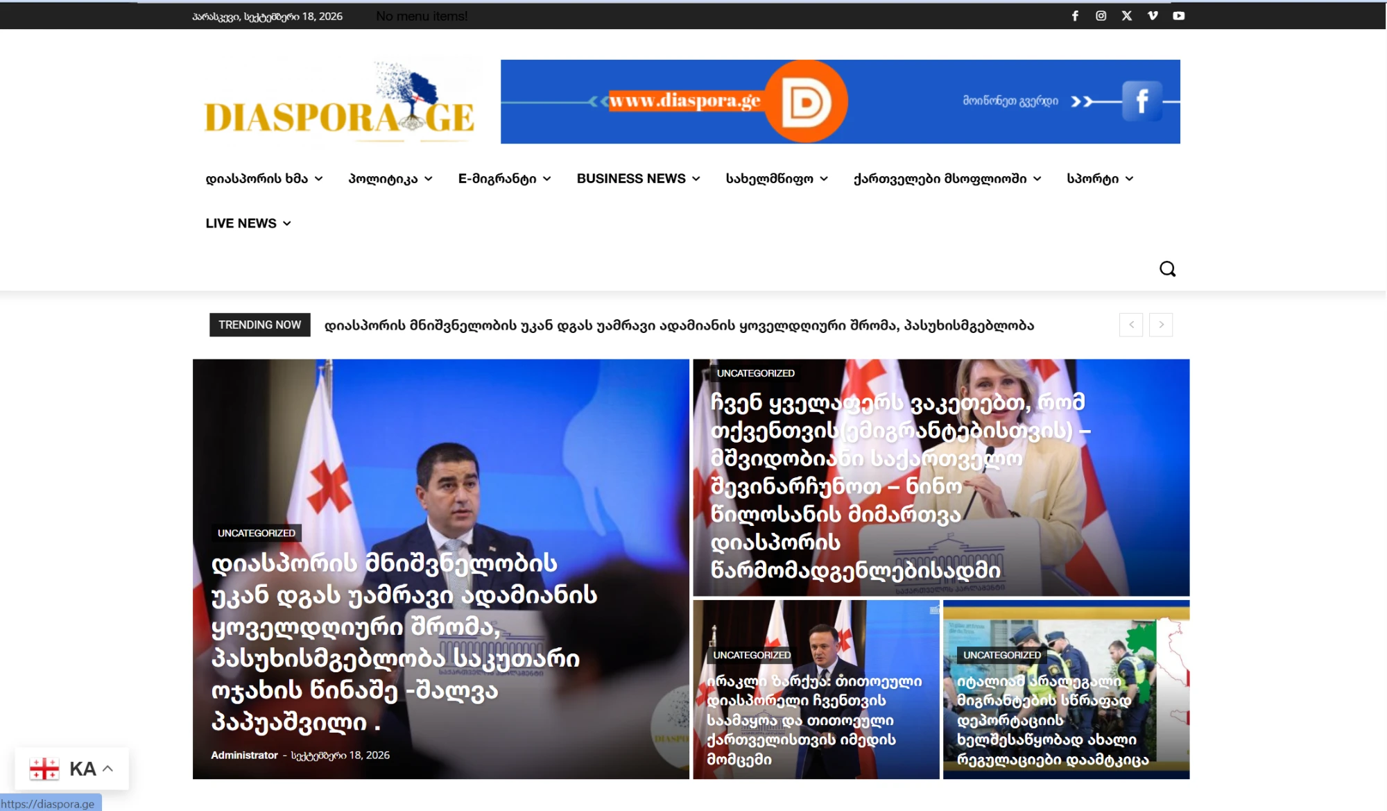The height and width of the screenshot is (811, 1387).
Task: Open the trending headline about დიასპორის მნიშვნელობის
Action: click(x=679, y=325)
